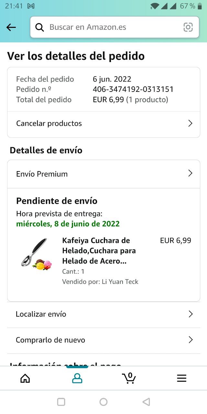The width and height of the screenshot is (207, 414).
Task: Tap the search magnifier icon
Action: click(x=39, y=27)
